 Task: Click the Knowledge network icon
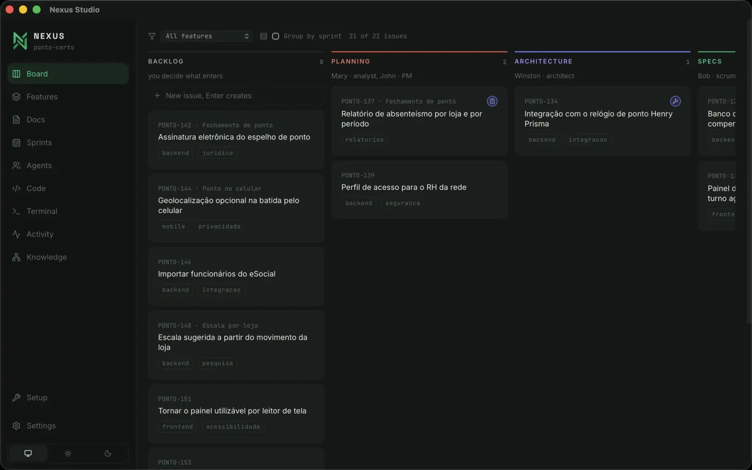[16, 257]
